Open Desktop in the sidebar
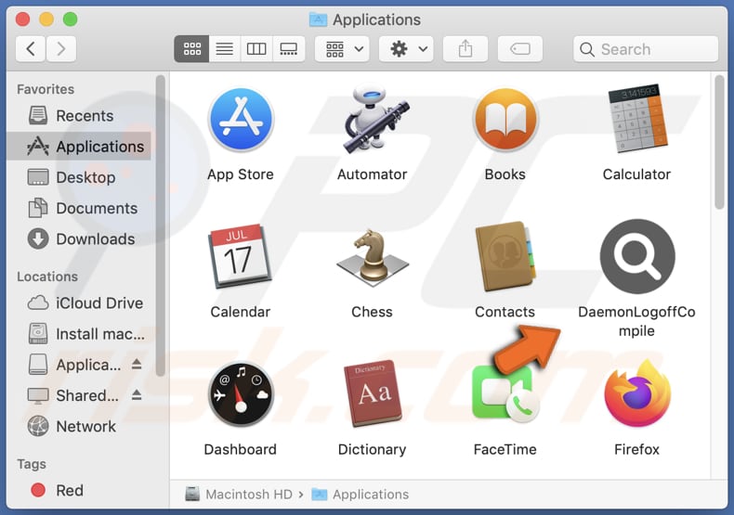 (79, 177)
